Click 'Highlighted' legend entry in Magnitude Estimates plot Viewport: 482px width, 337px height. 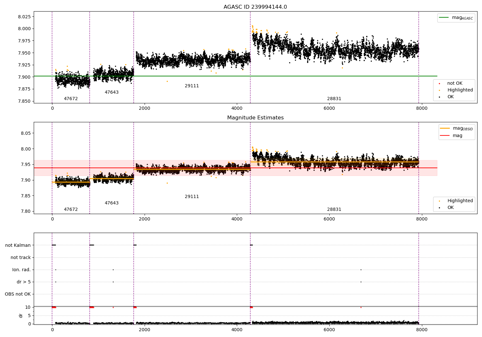[x=456, y=201]
